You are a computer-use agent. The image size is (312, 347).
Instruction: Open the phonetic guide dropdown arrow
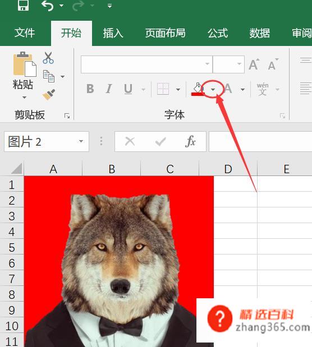click(277, 90)
